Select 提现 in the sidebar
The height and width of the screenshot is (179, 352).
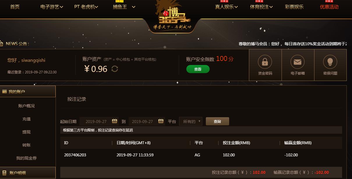coord(26,132)
